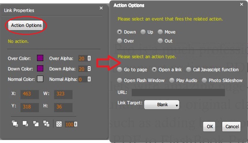Click the X position field 463

30,94
